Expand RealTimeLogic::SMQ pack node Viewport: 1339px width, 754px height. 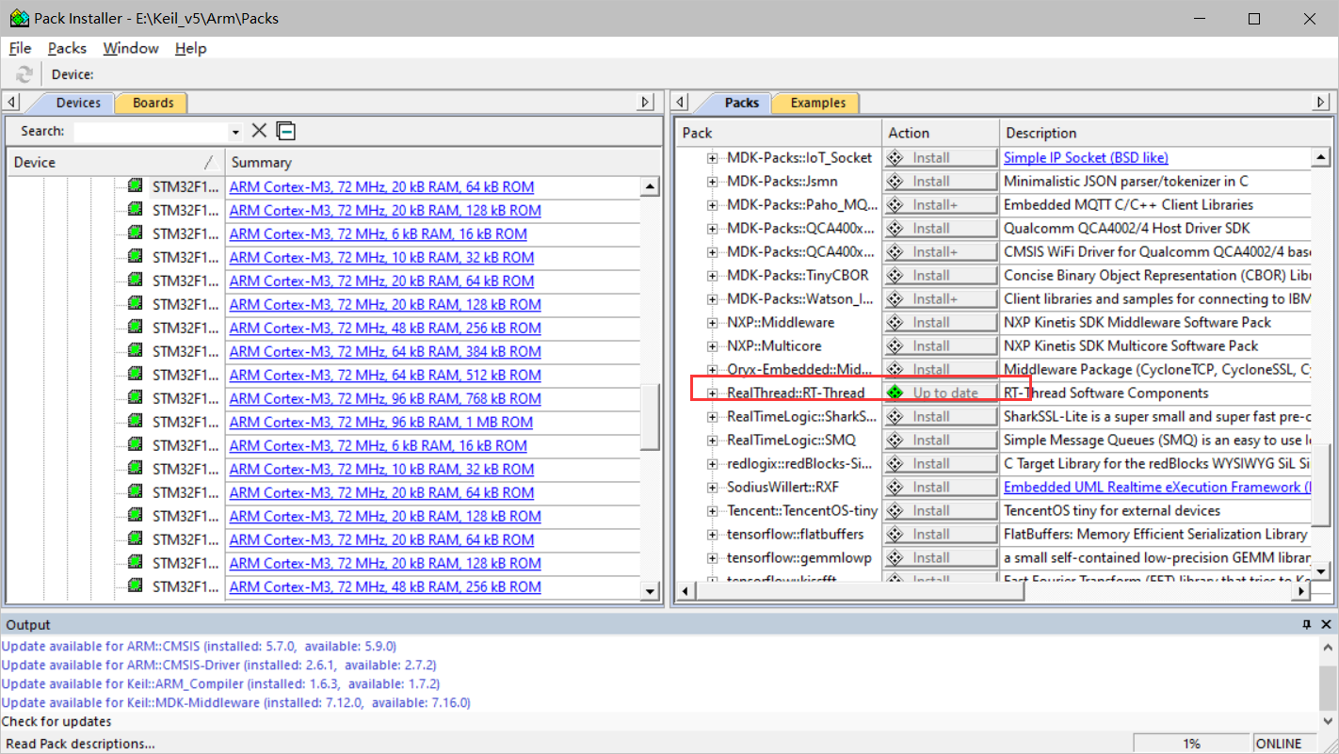713,440
